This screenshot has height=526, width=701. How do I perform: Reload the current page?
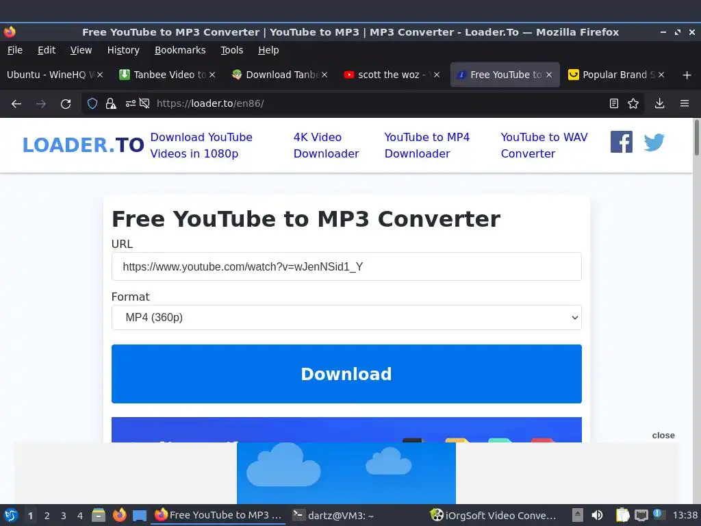coord(66,104)
